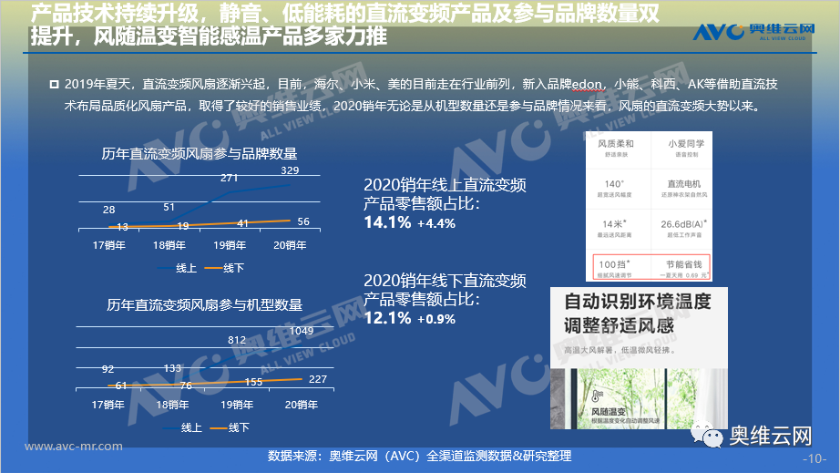Click the 14.1% online share figure

(x=387, y=222)
